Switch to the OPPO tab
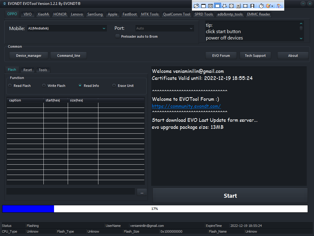Viewport: 314px width, 236px height. click(x=12, y=14)
